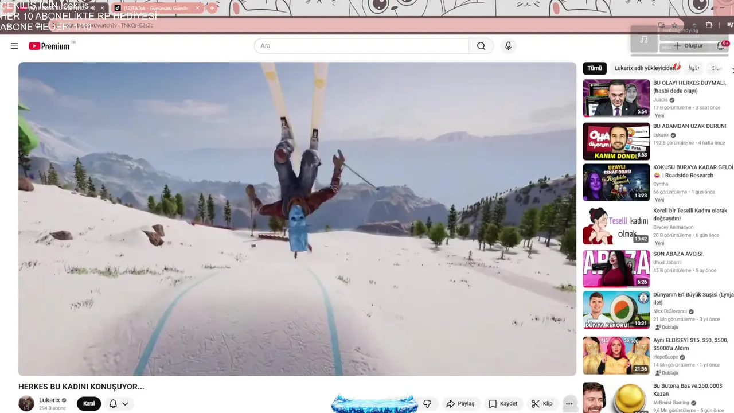
Task: Open Koreli bir Teselli Kadını video thumbnail
Action: point(616,226)
